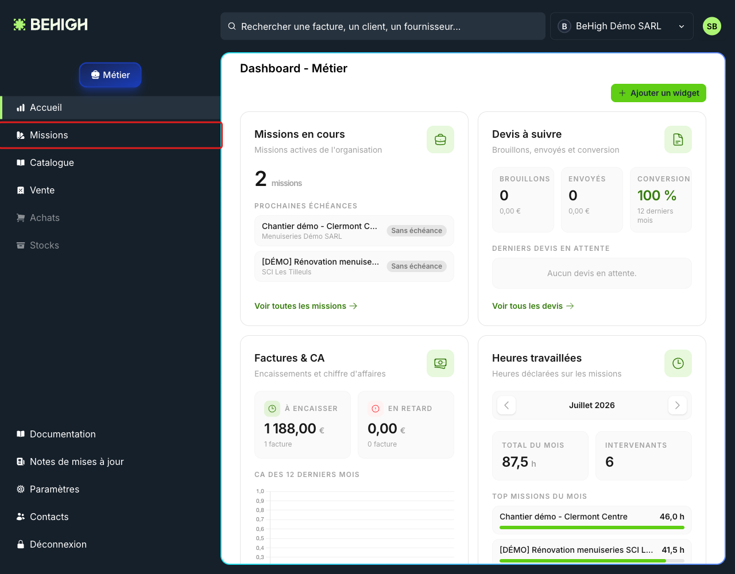Click the book icon next to Catalogue
This screenshot has width=735, height=574.
21,163
